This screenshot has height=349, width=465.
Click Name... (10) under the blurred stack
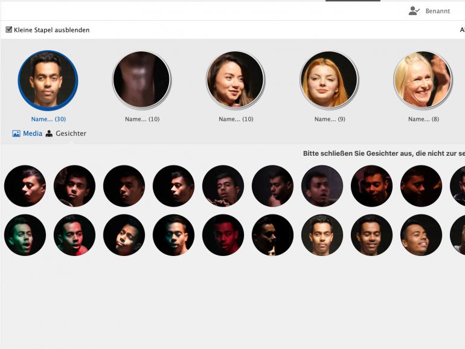[142, 119]
